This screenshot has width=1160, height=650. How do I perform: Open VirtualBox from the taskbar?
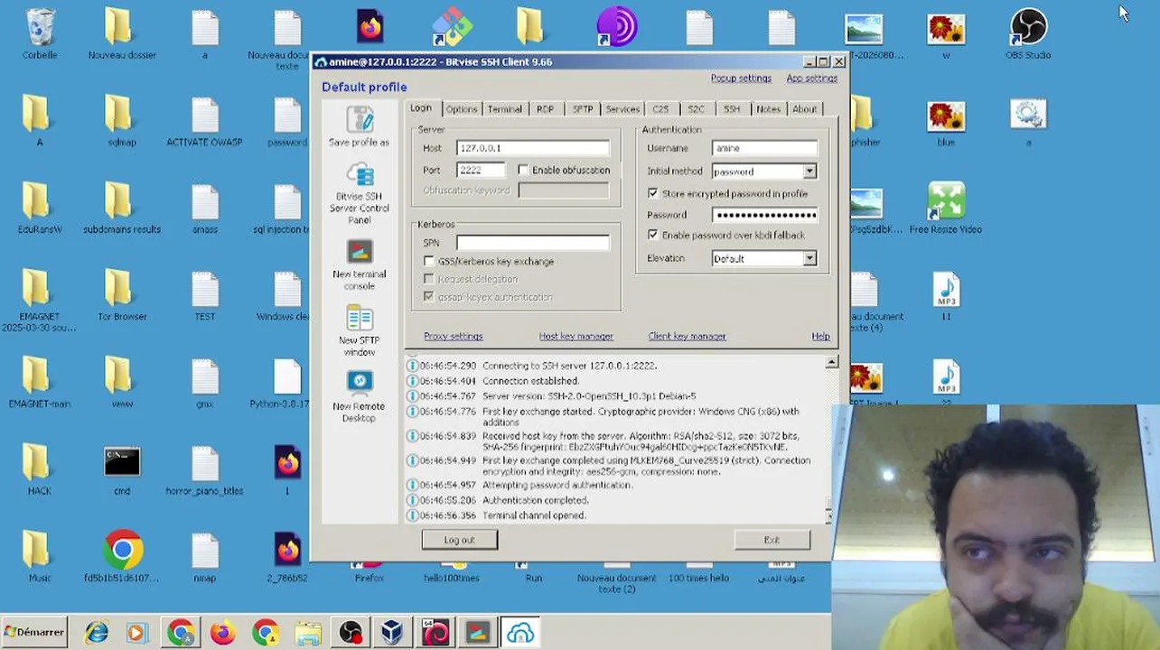(392, 633)
